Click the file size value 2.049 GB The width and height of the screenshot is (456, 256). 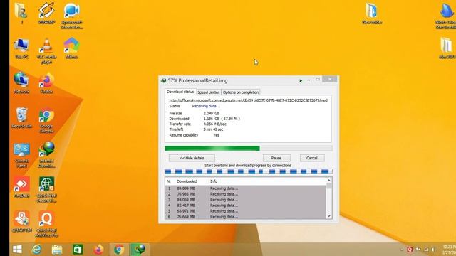click(x=212, y=113)
